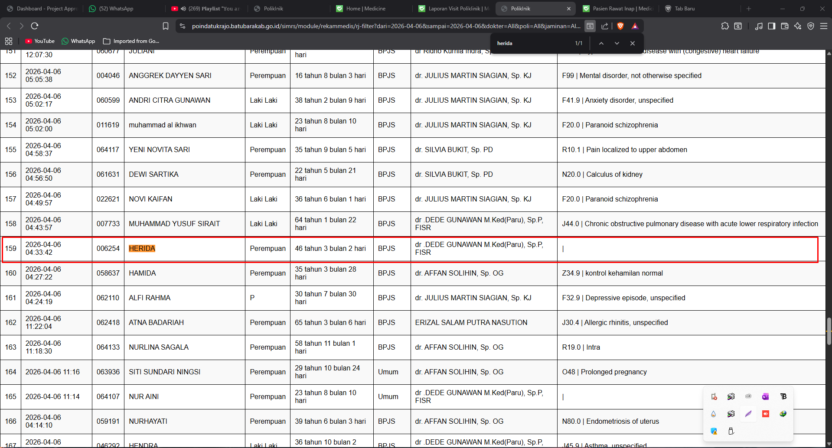Click the URL address bar
The image size is (832, 448).
[385, 26]
